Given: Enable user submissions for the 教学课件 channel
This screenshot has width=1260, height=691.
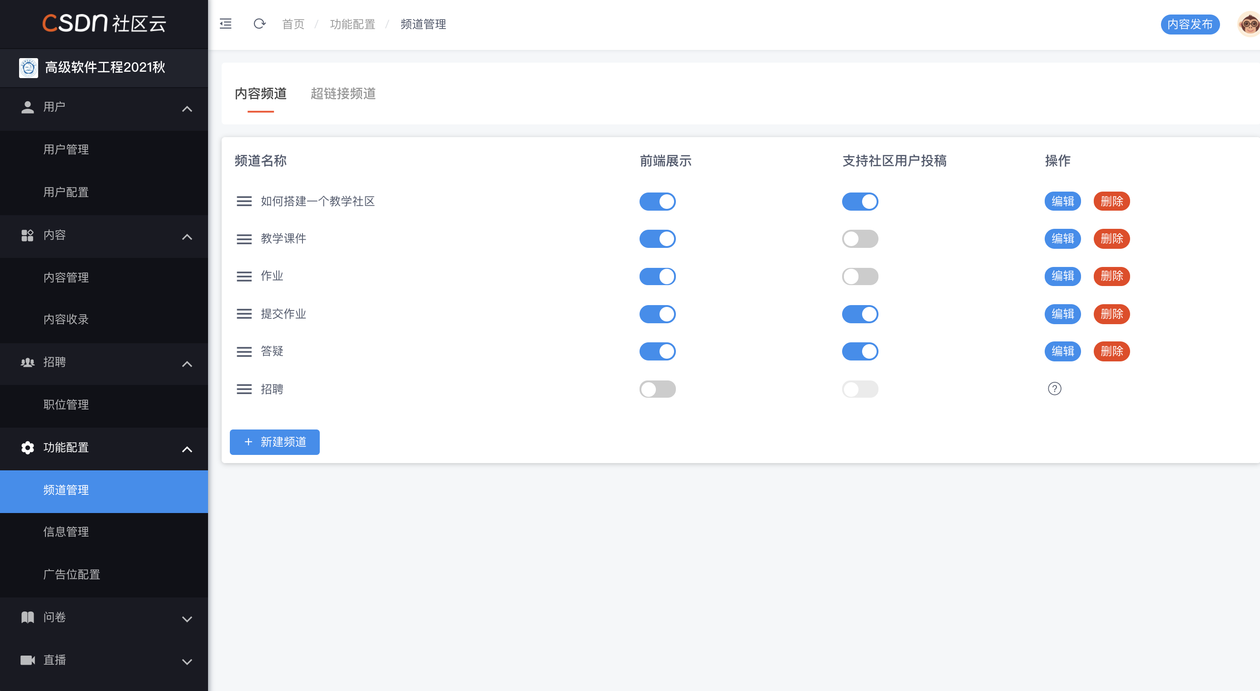Looking at the screenshot, I should [859, 239].
